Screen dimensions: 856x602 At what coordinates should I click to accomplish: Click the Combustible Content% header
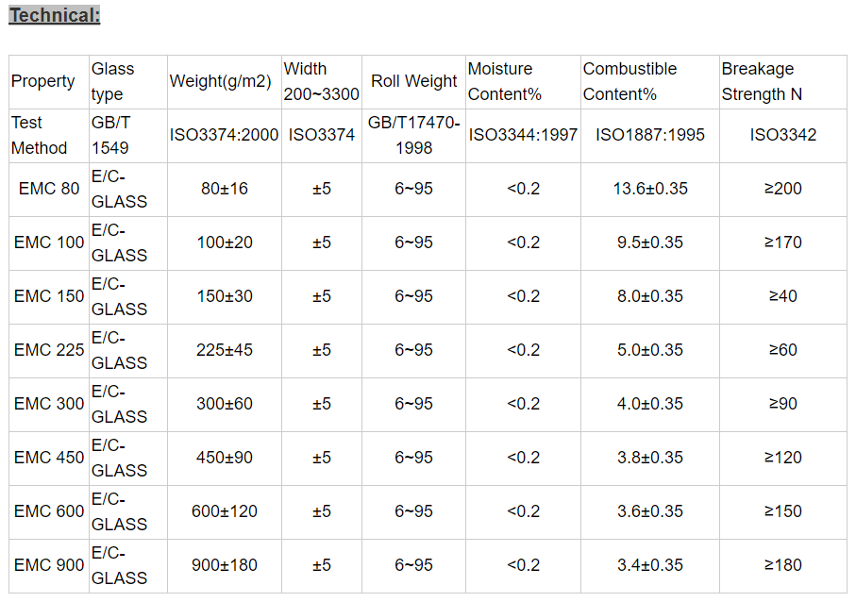pos(629,81)
